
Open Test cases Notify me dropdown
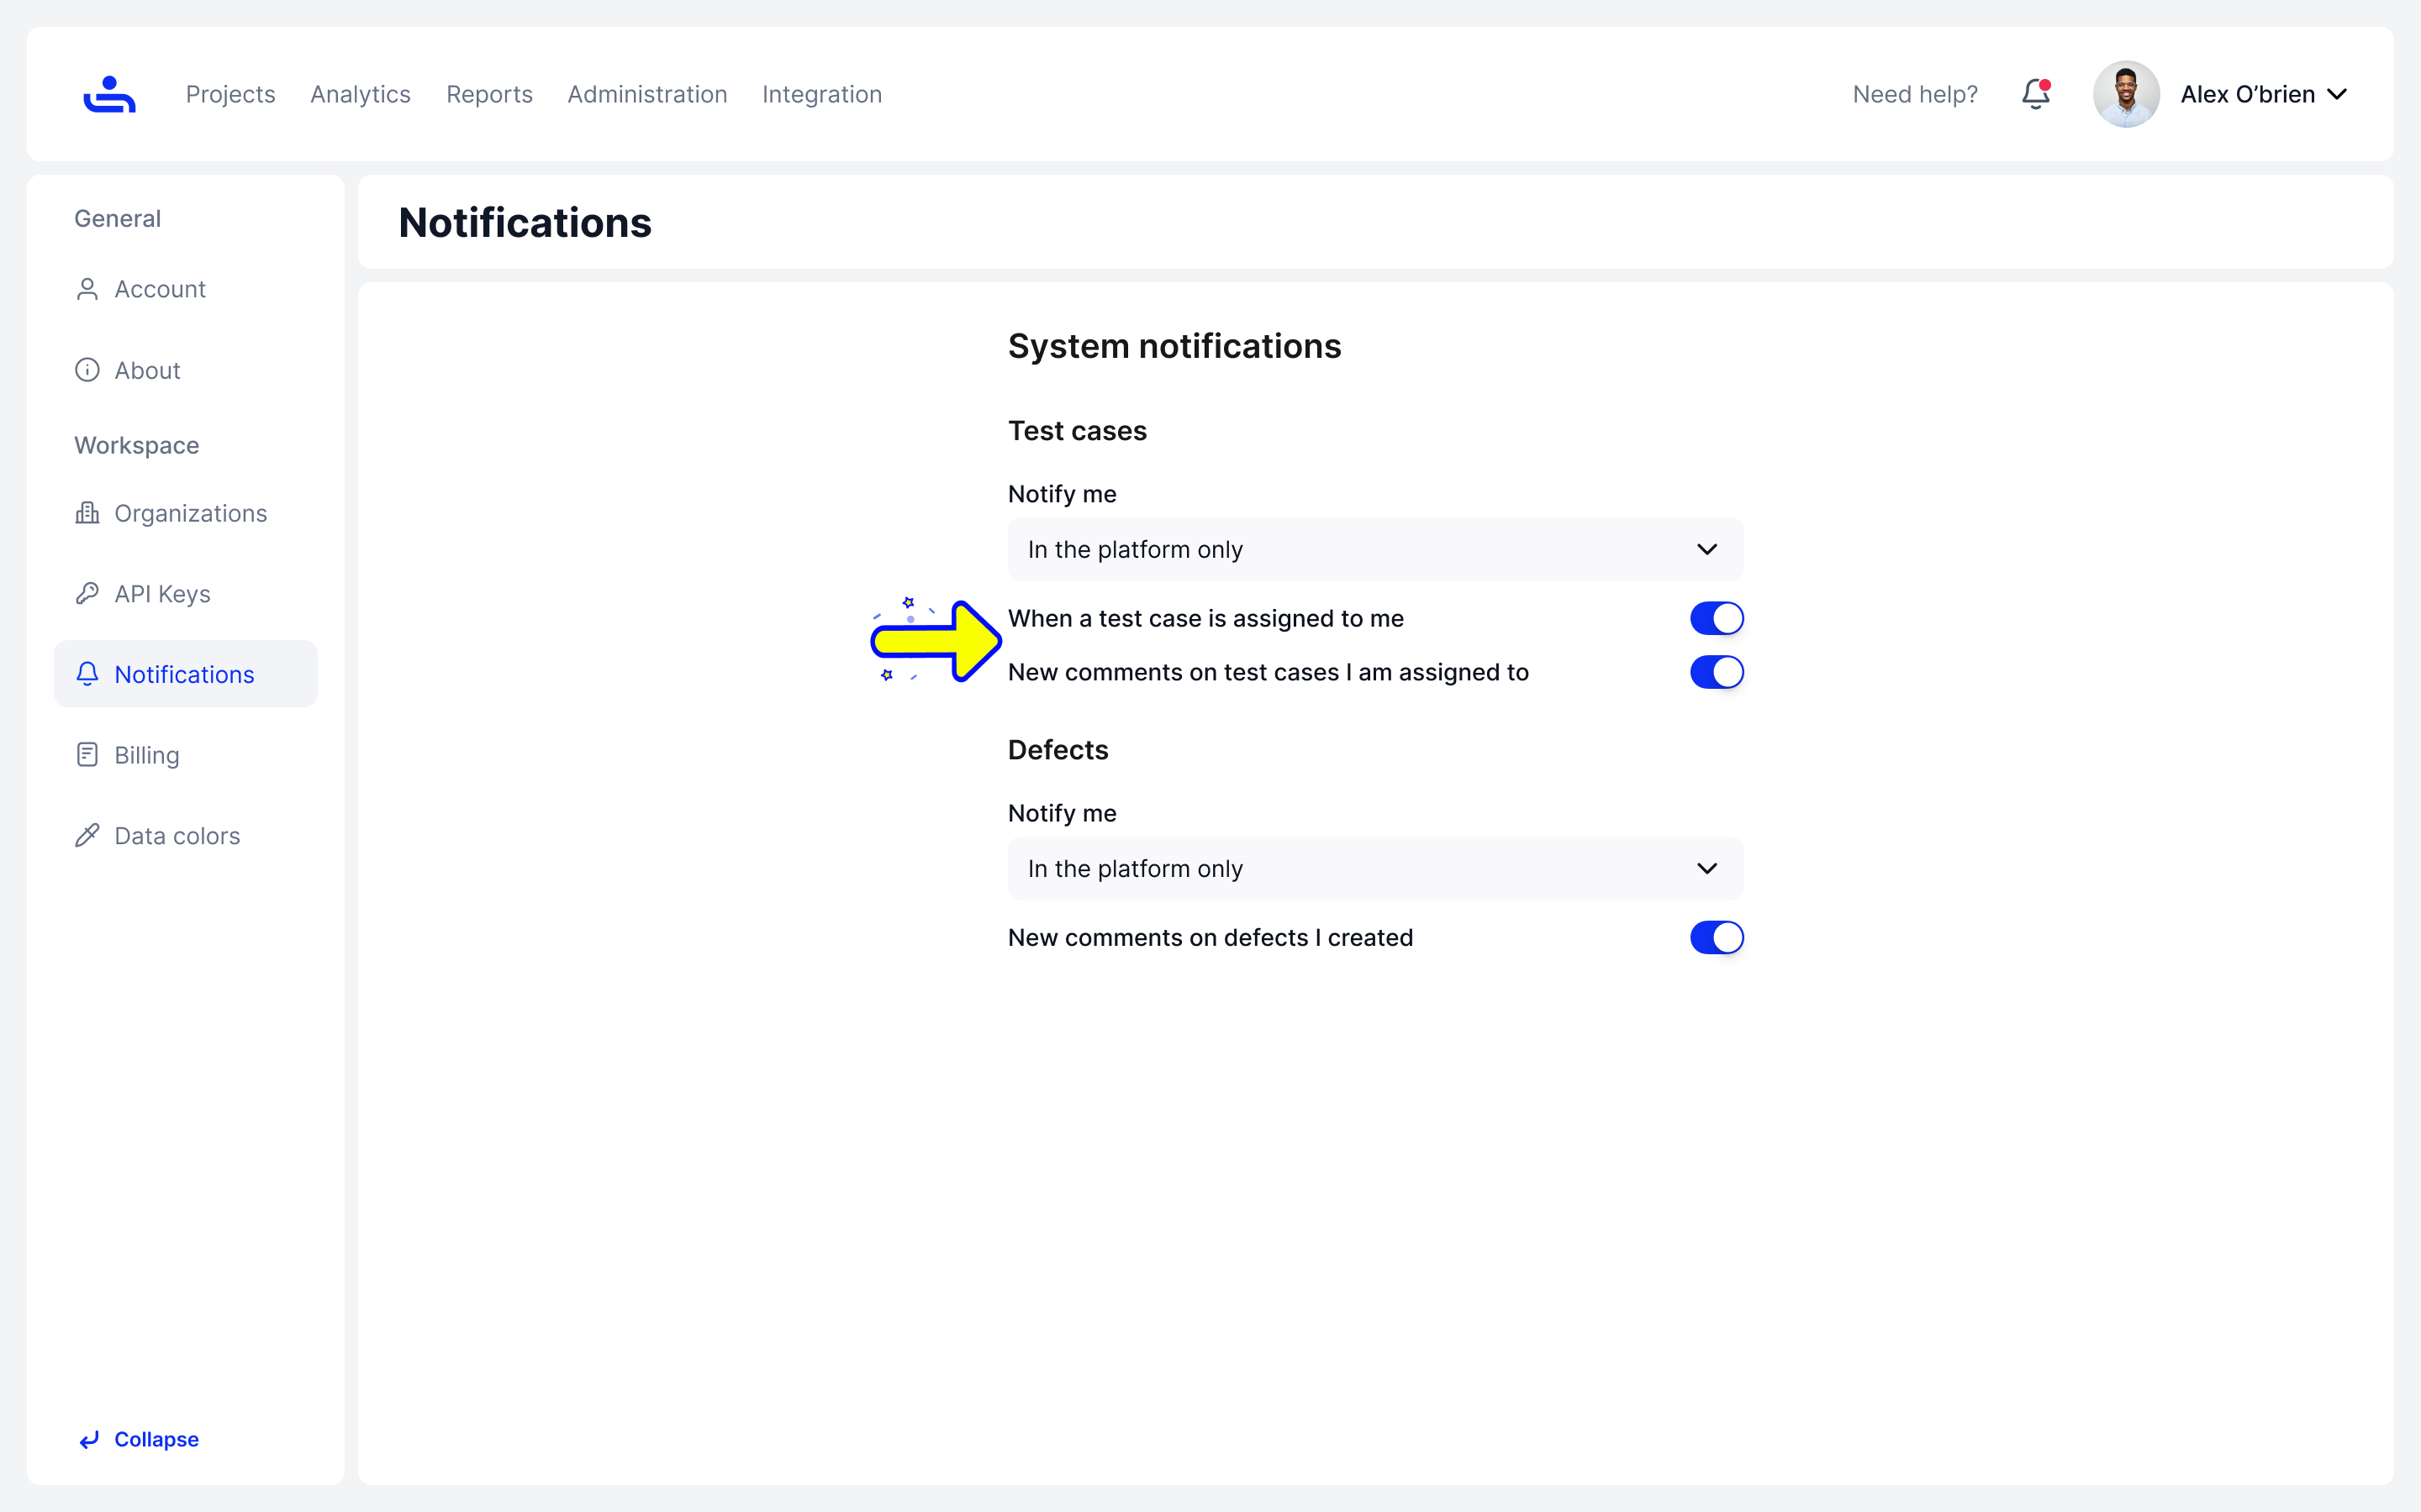(1375, 549)
